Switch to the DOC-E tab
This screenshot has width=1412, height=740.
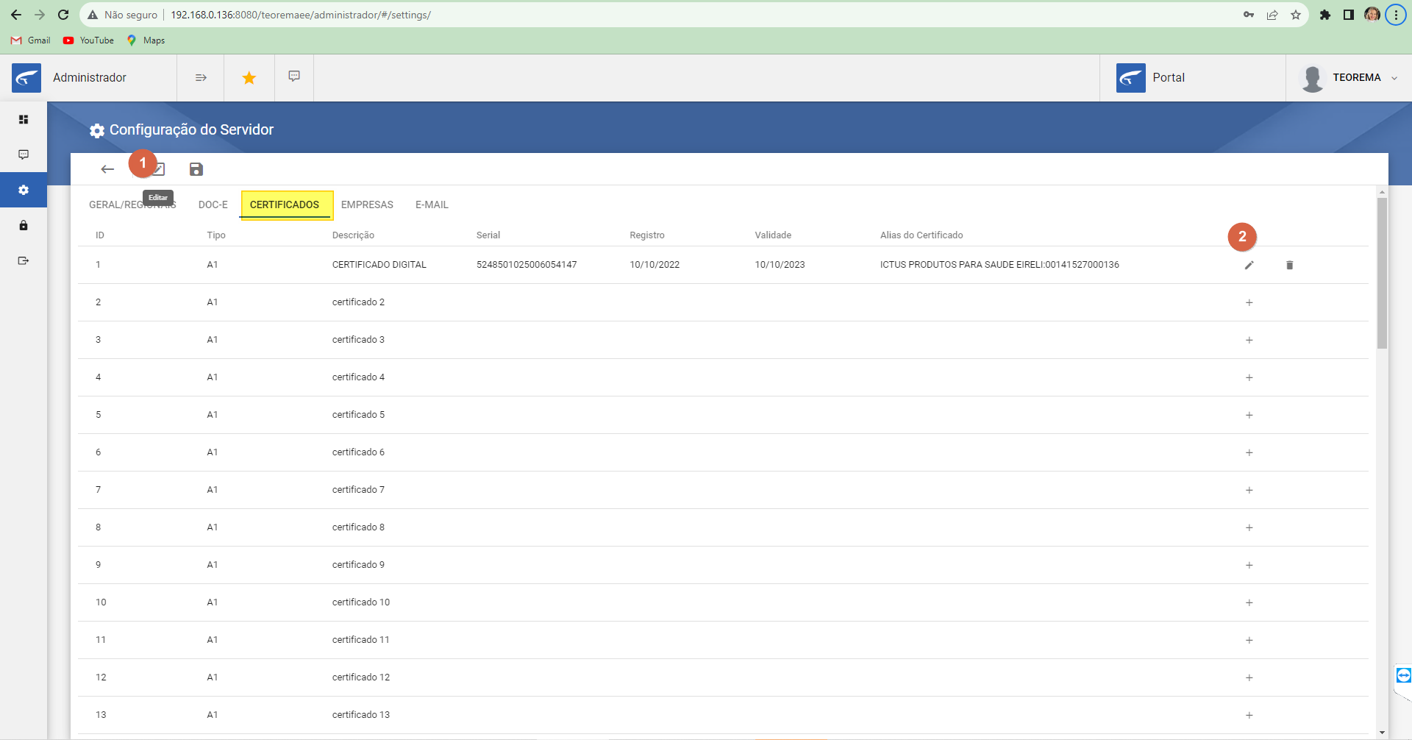tap(213, 204)
